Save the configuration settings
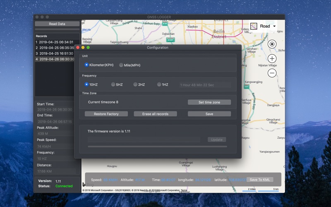 [x=209, y=114]
